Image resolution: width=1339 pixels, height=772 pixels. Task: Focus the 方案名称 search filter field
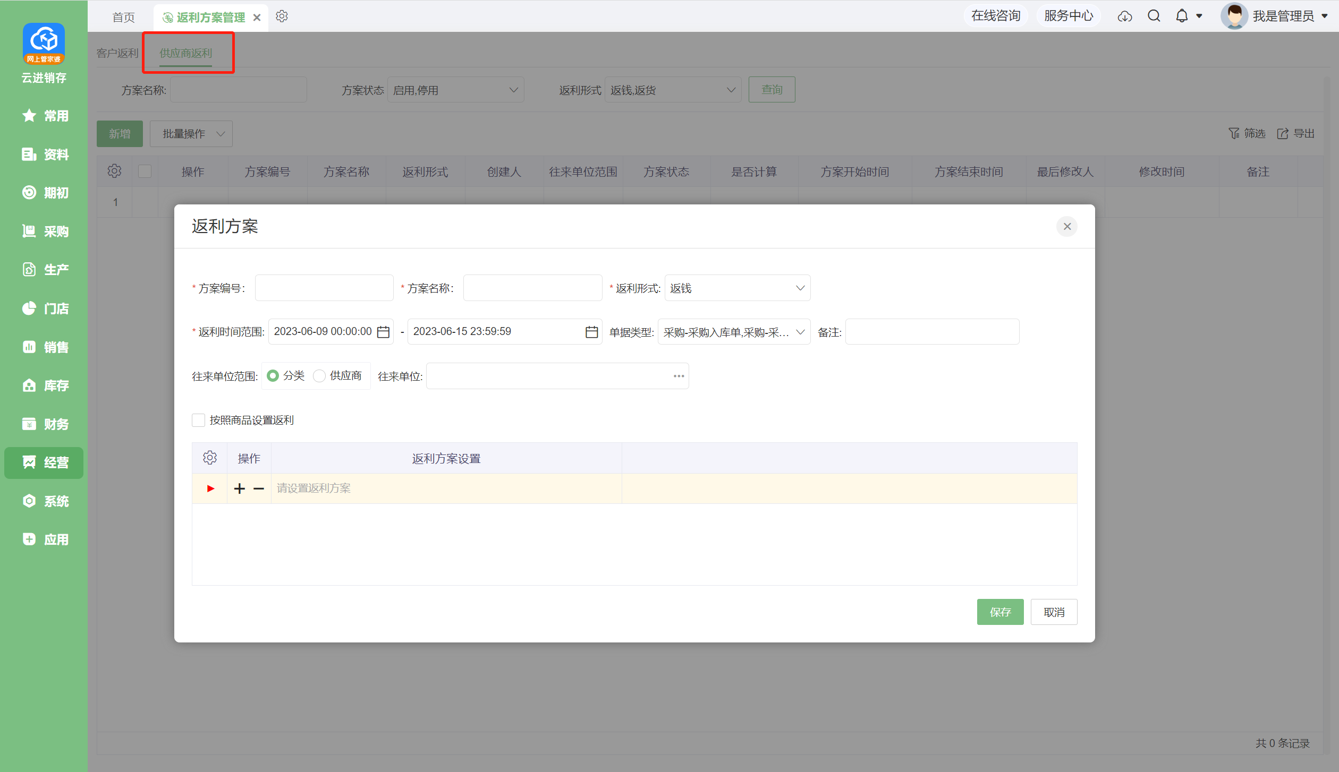pos(239,90)
